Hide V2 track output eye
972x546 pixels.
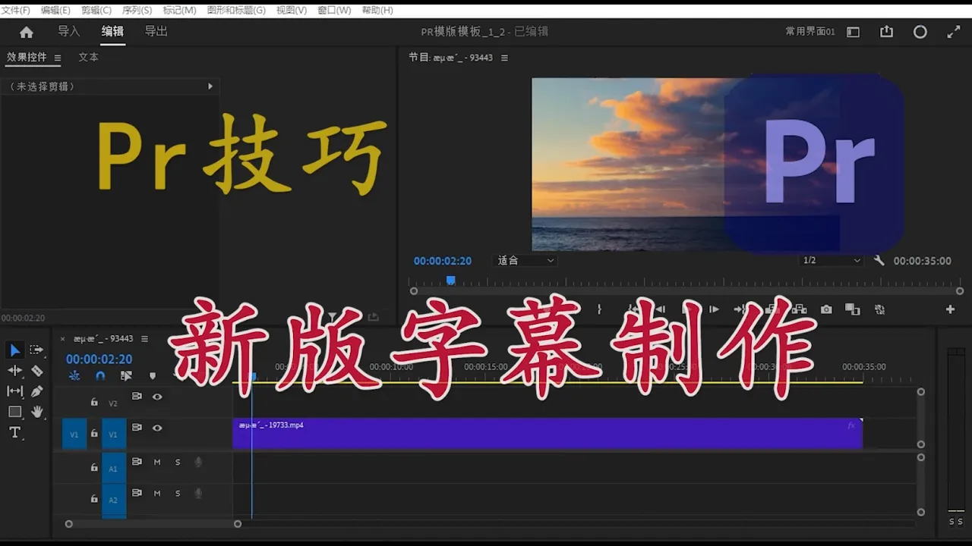(x=157, y=397)
